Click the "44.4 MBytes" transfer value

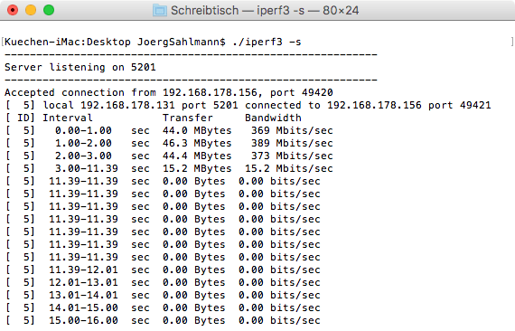pyautogui.click(x=197, y=156)
